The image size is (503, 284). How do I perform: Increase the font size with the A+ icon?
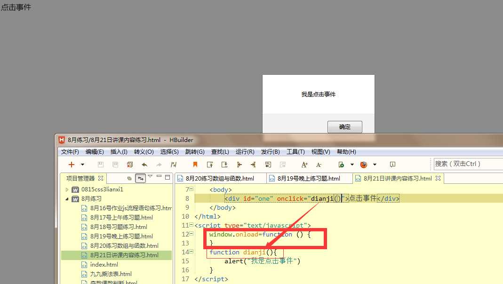point(304,165)
